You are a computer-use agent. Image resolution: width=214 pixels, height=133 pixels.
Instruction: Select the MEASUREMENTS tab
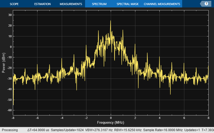click(71, 4)
